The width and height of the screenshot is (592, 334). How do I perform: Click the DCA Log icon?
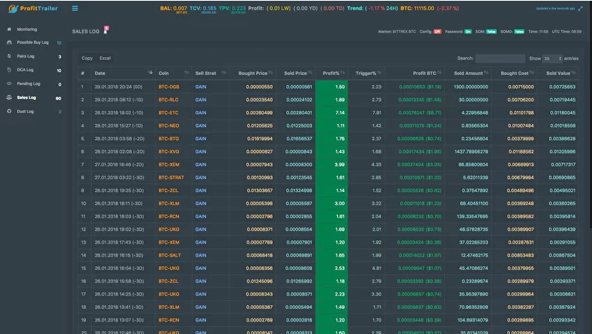pyautogui.click(x=9, y=70)
